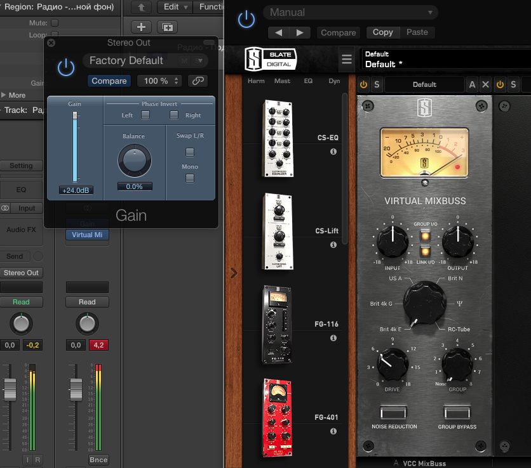Toggle the Gain plugin power button

point(65,67)
